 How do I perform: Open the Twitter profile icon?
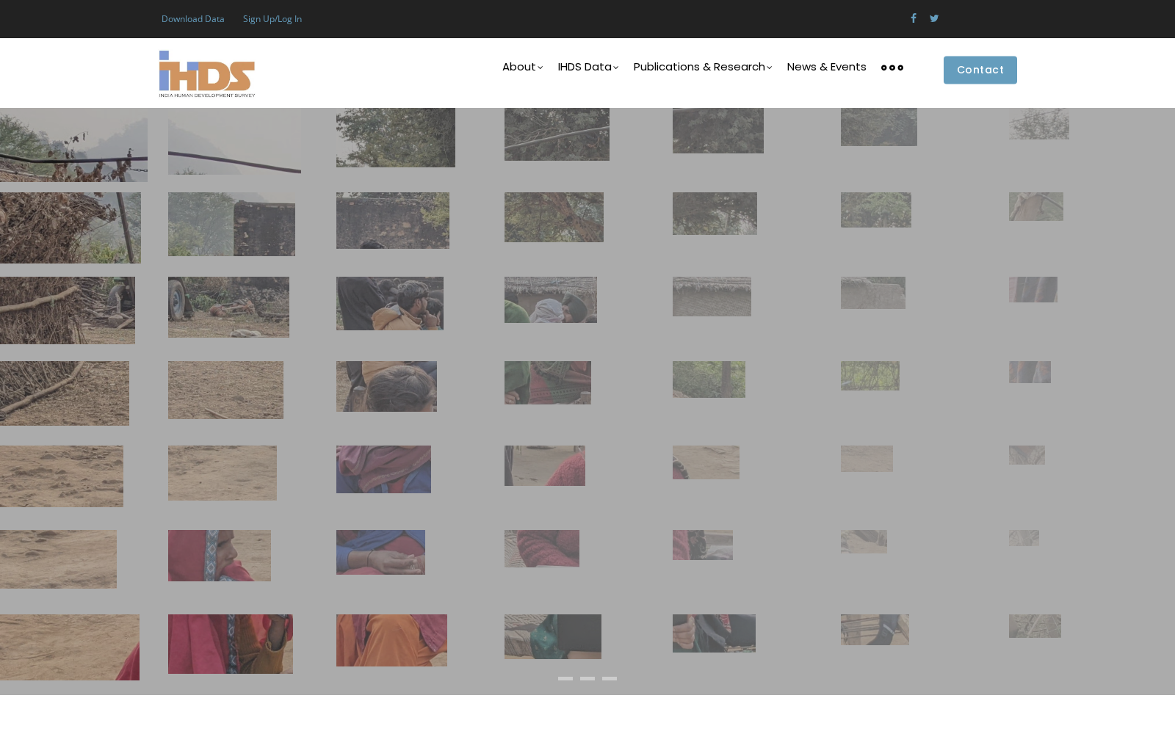click(934, 18)
